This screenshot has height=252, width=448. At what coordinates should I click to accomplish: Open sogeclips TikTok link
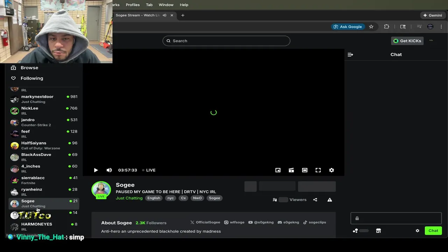tap(314, 222)
